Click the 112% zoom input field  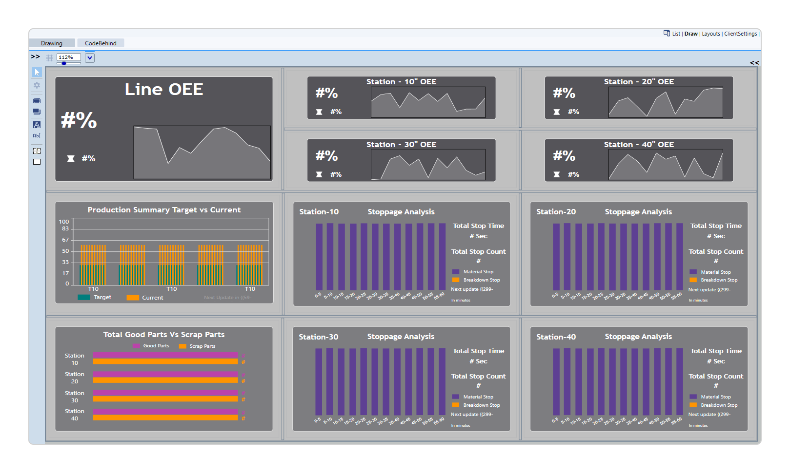68,57
